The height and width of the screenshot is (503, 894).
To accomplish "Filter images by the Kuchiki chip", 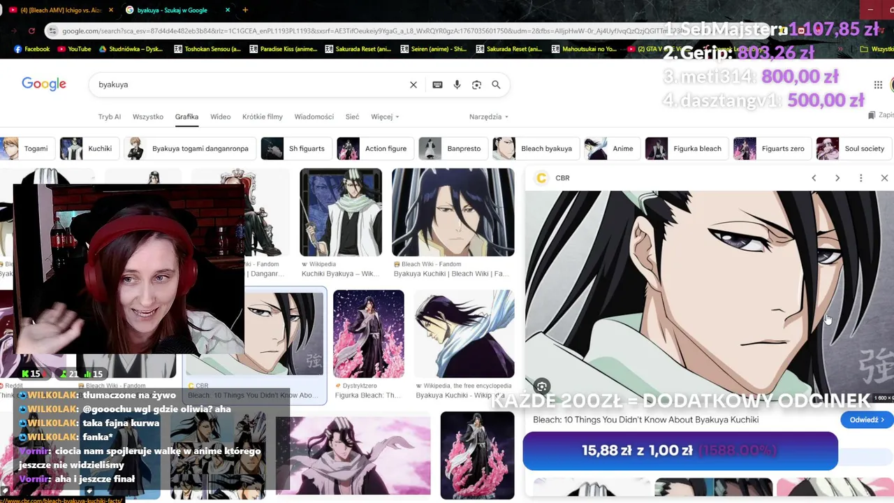I will pyautogui.click(x=89, y=149).
